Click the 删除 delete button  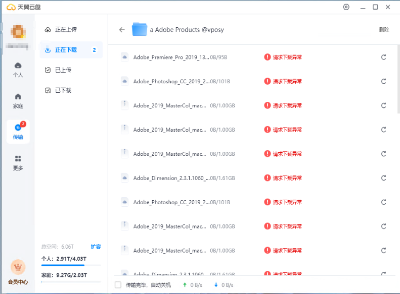pos(384,30)
